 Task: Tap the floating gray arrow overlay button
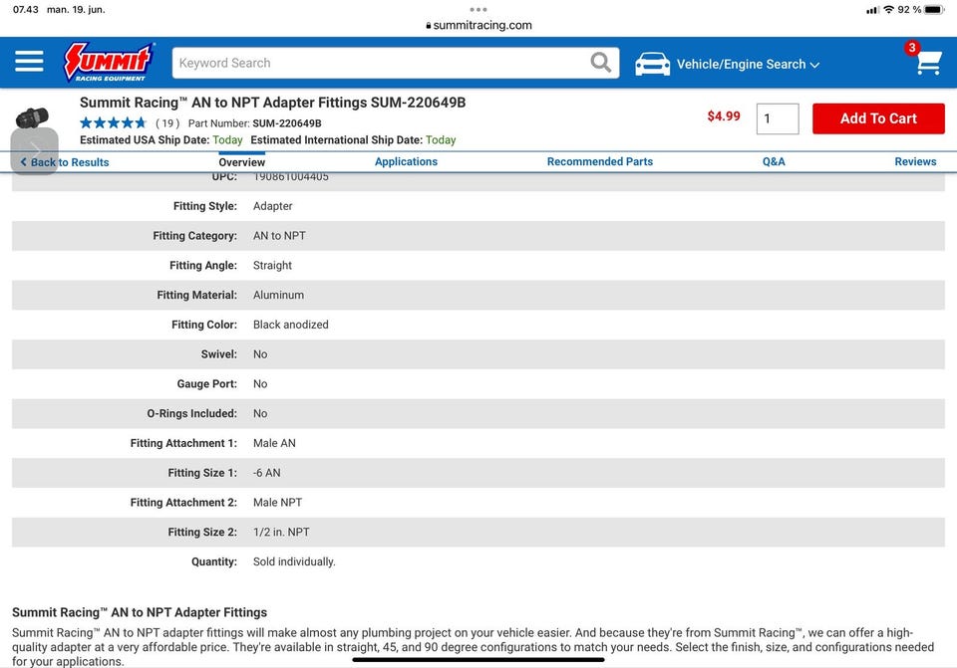(35, 151)
